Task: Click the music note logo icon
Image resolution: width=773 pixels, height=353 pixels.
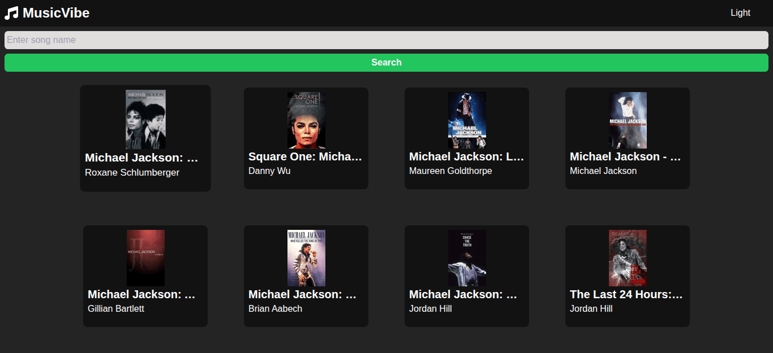Action: (x=11, y=13)
